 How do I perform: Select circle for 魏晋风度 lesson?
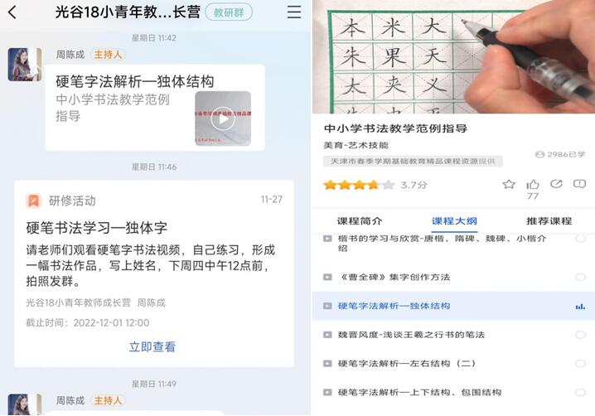580,335
